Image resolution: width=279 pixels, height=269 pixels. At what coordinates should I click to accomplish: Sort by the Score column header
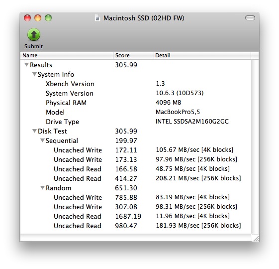133,55
